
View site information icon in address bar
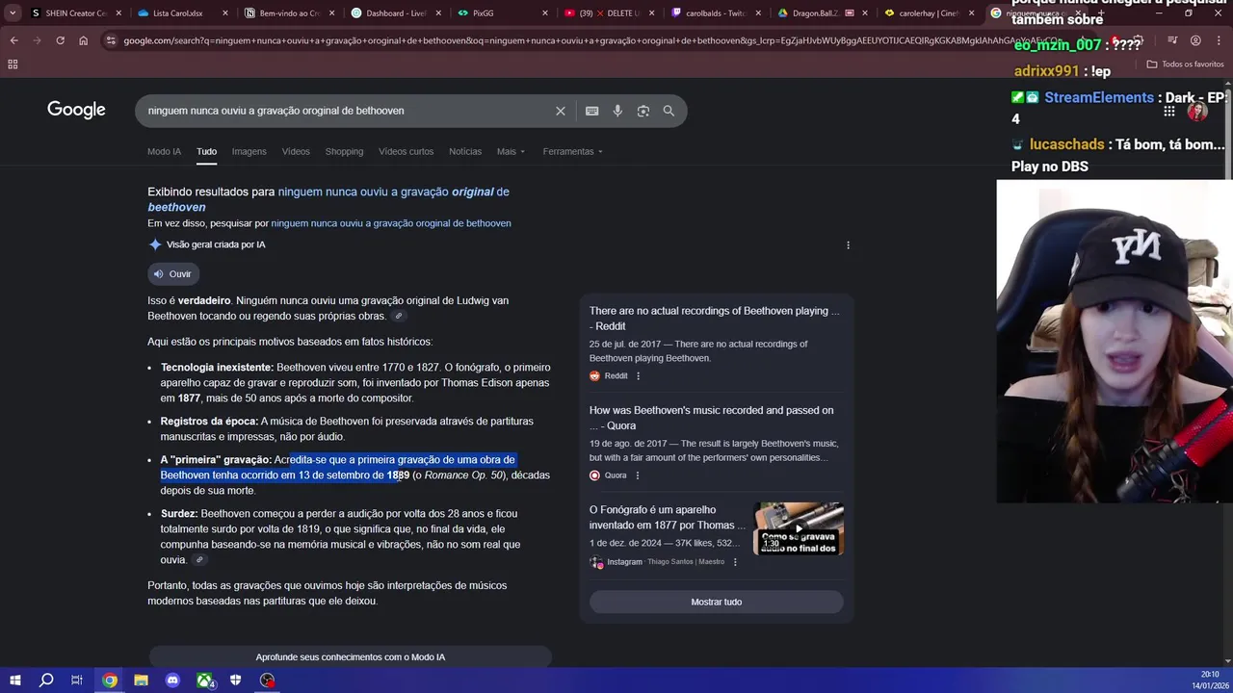(112, 40)
